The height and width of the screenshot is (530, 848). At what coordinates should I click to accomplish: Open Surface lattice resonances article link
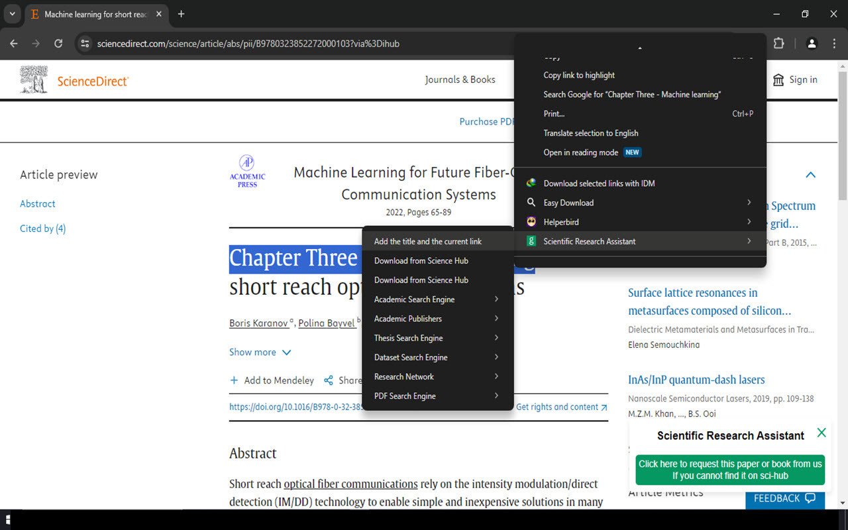click(x=710, y=301)
